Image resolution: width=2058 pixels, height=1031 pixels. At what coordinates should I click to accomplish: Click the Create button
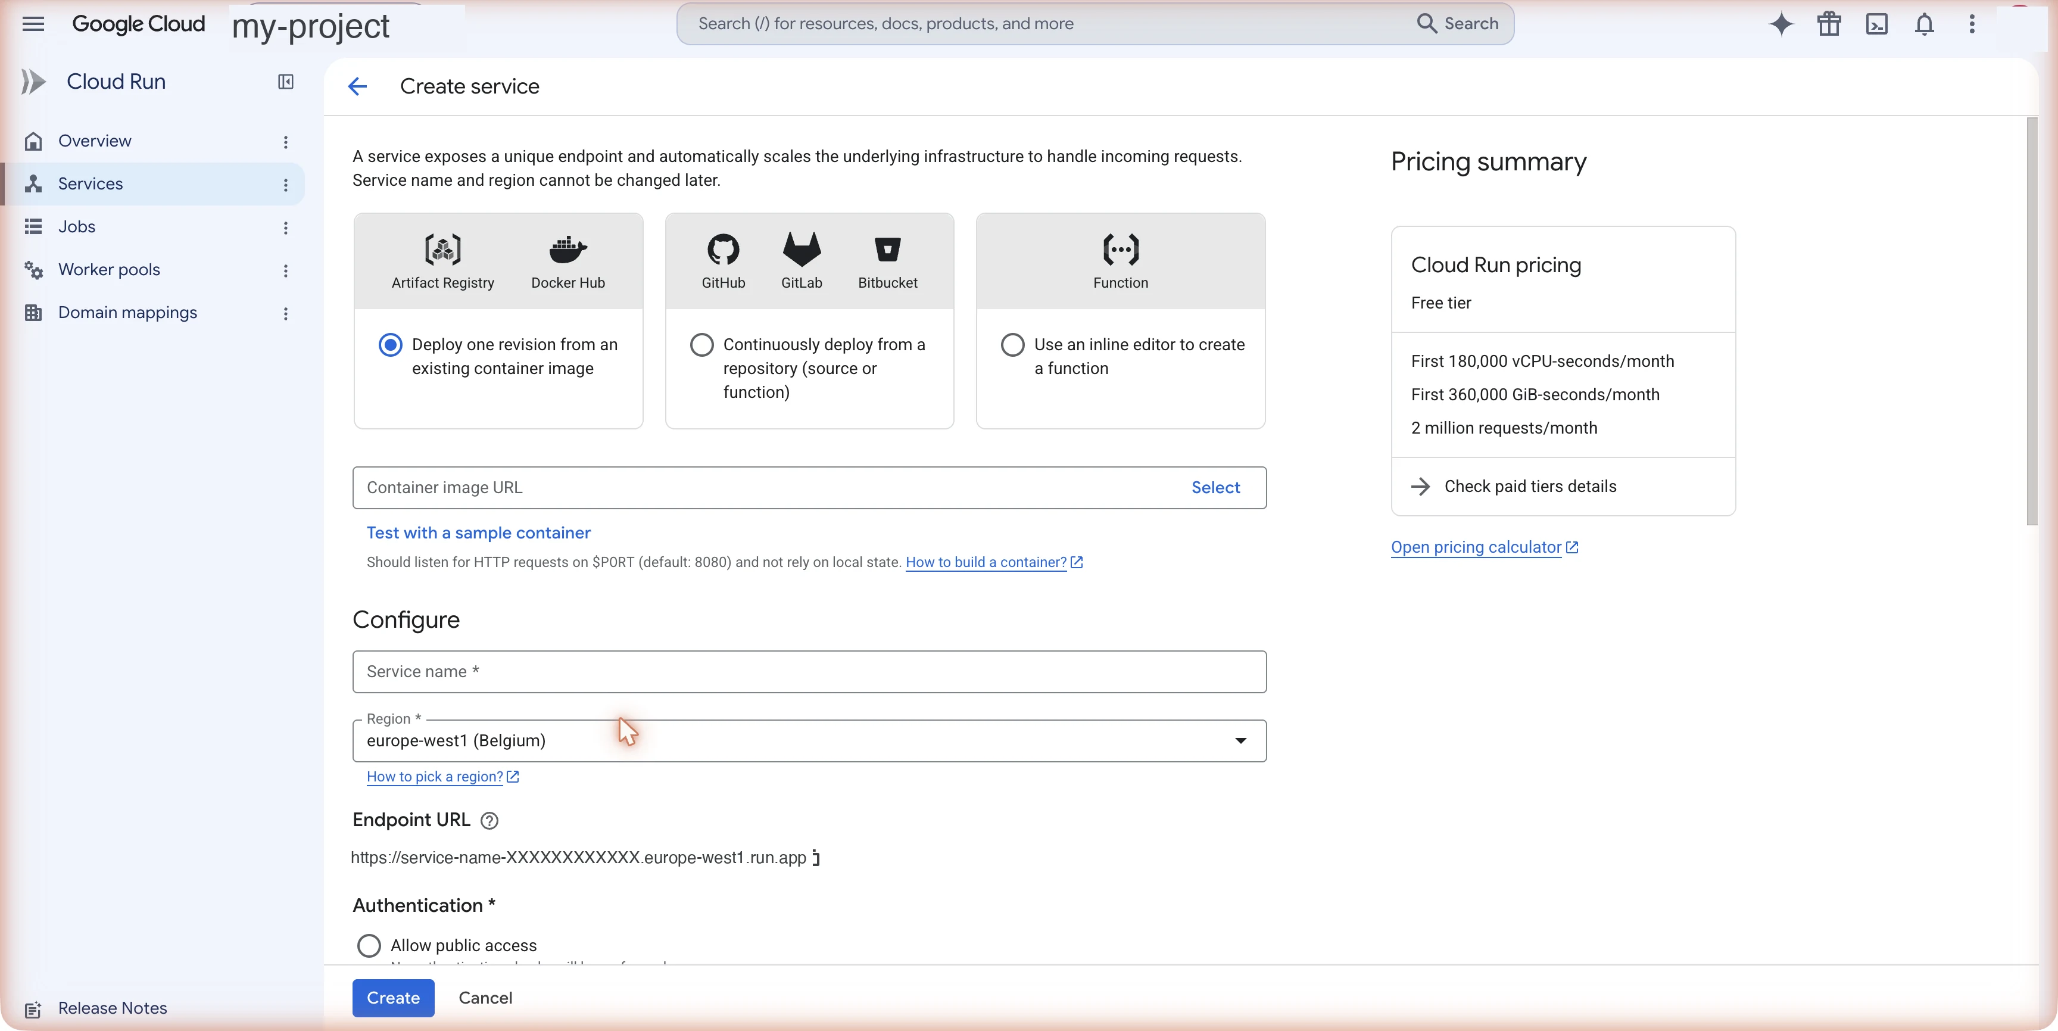tap(393, 998)
